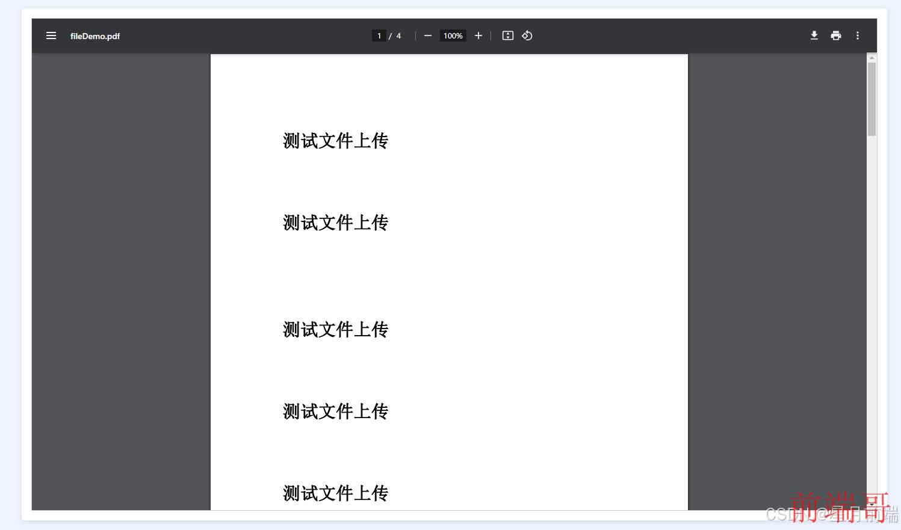Screen dimensions: 901x530
Task: Open the more actions three-dot menu
Action: [858, 35]
